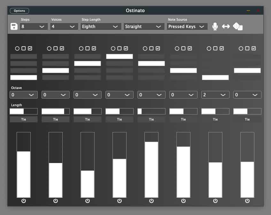The image size is (271, 215).
Task: Click the Tie button for step 2
Action: tap(56, 119)
